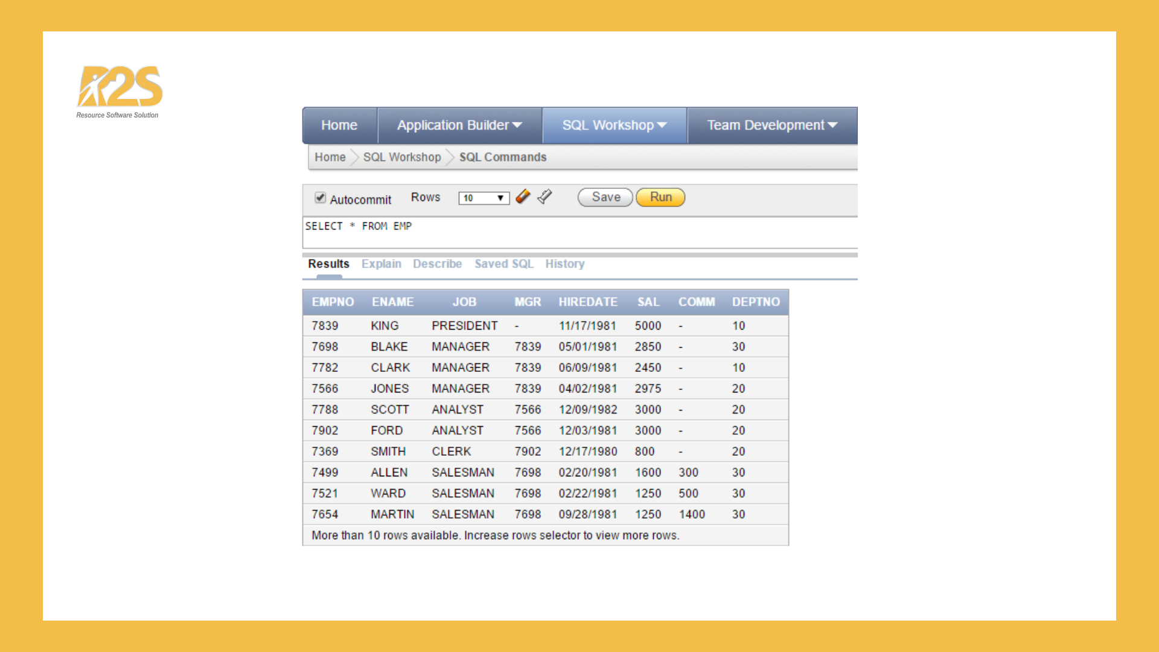Open Find Tables via the flashlight icon
The height and width of the screenshot is (652, 1159).
[x=544, y=197]
